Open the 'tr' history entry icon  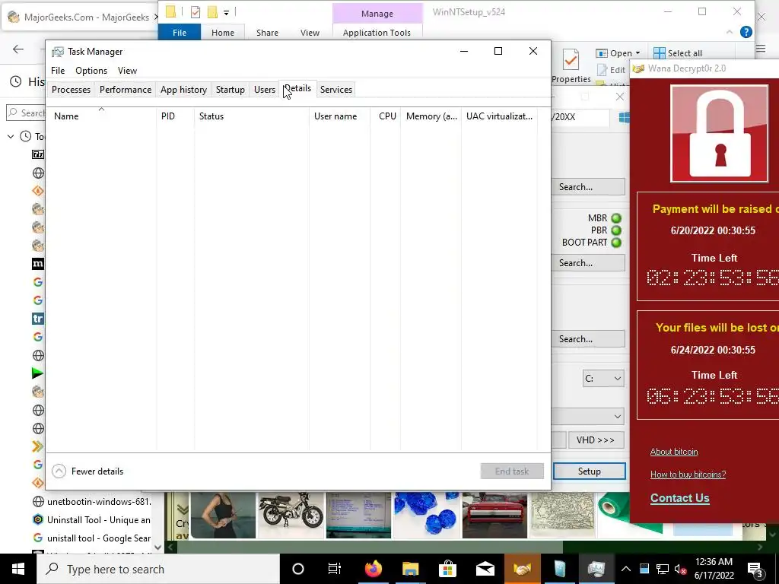(x=38, y=319)
